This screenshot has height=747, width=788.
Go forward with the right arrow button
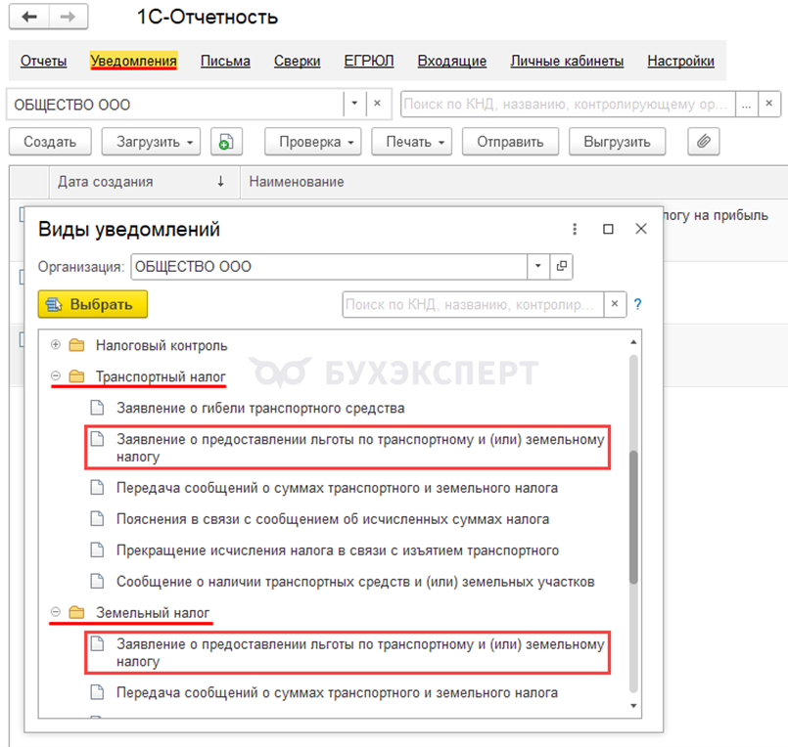tap(68, 17)
